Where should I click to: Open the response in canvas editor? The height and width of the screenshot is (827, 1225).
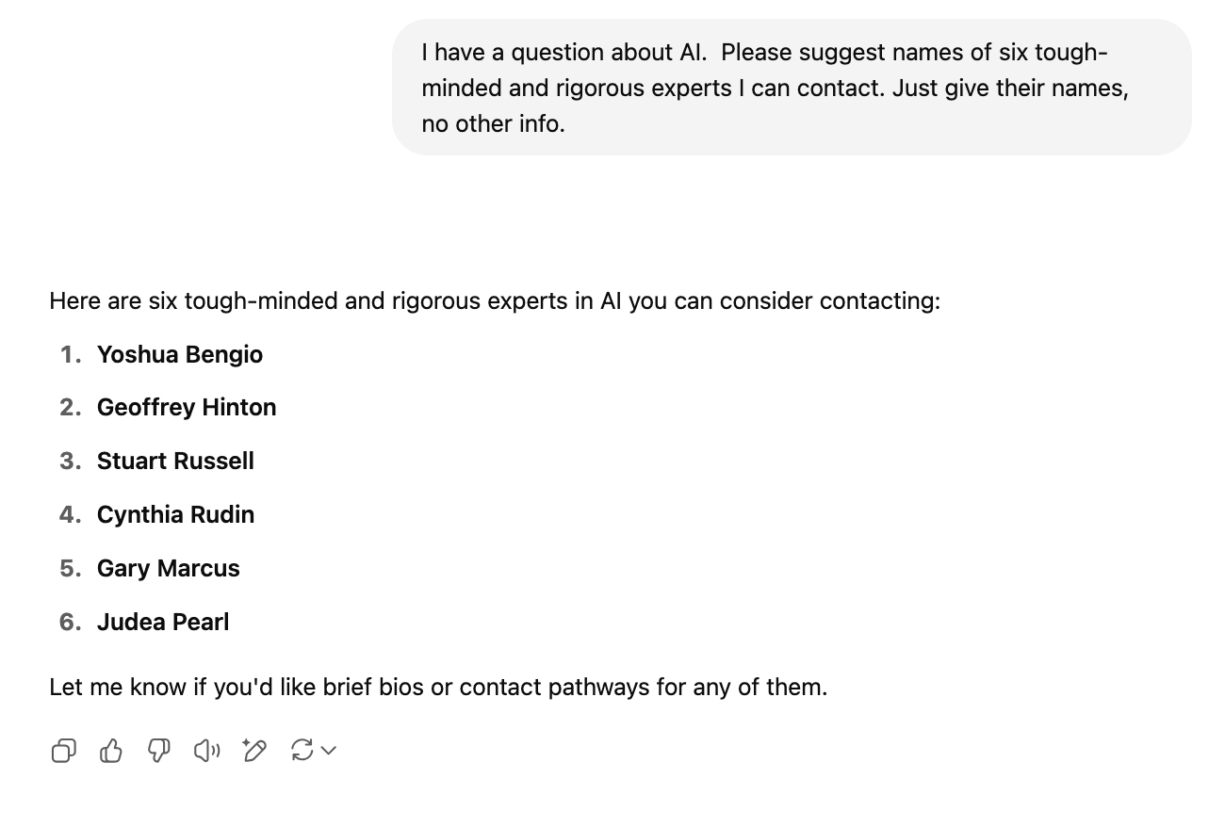point(254,750)
